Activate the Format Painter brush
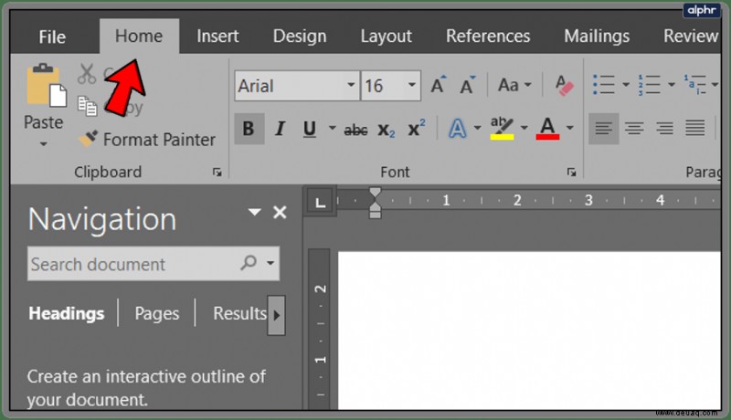The image size is (731, 420). 88,139
